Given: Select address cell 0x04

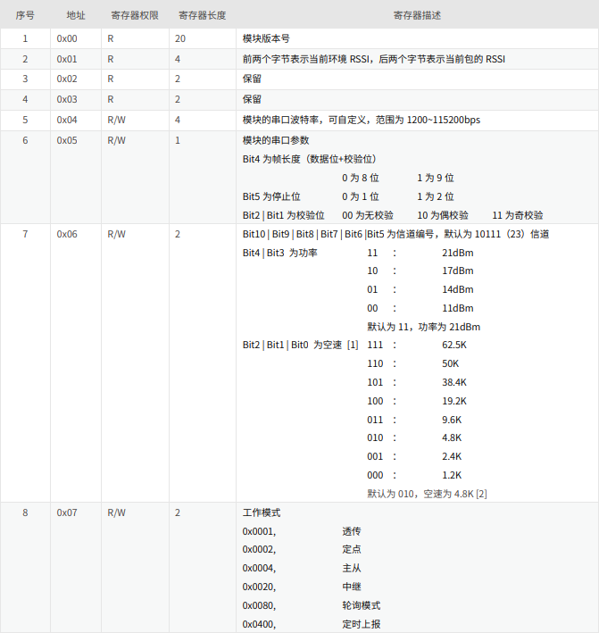Looking at the screenshot, I should [x=67, y=121].
